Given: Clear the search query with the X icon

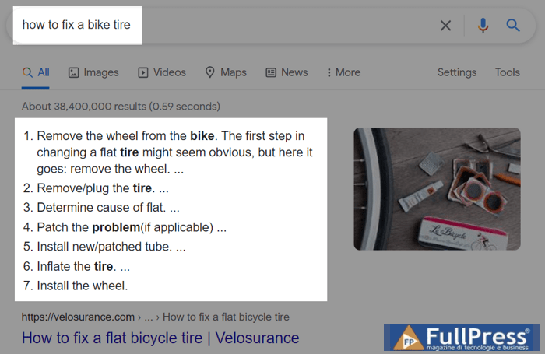Looking at the screenshot, I should click(445, 26).
